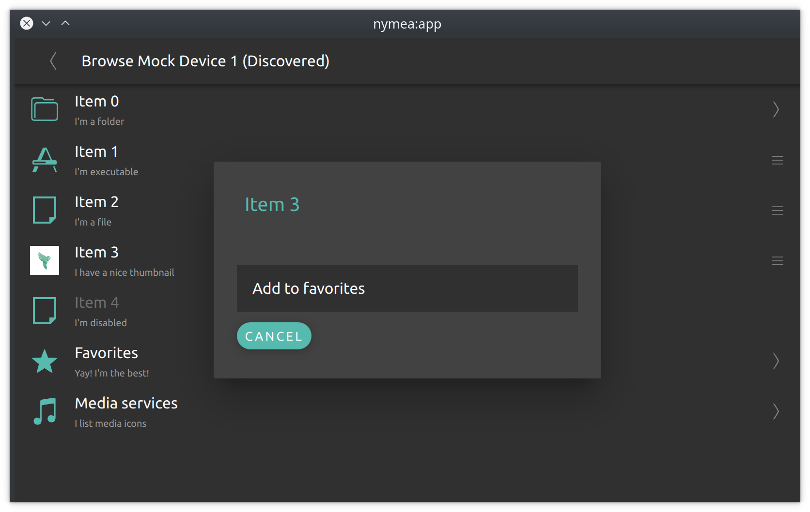Open the hamburger menu for Item 1
This screenshot has width=810, height=512.
tap(777, 160)
